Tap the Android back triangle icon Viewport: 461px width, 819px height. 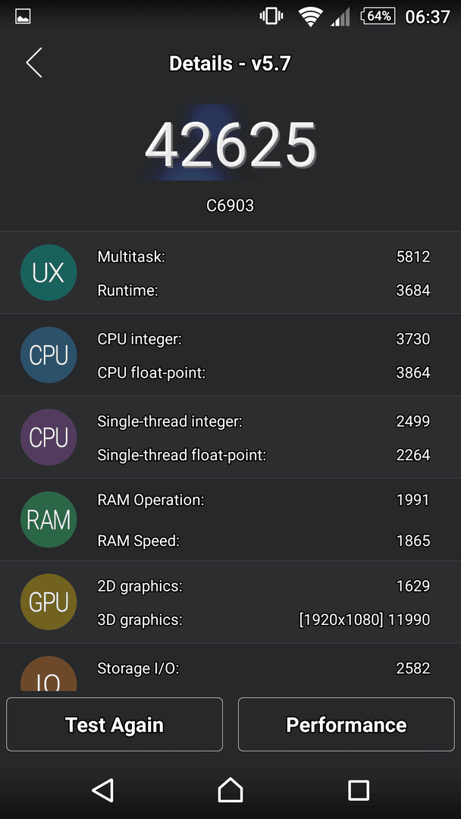[103, 789]
